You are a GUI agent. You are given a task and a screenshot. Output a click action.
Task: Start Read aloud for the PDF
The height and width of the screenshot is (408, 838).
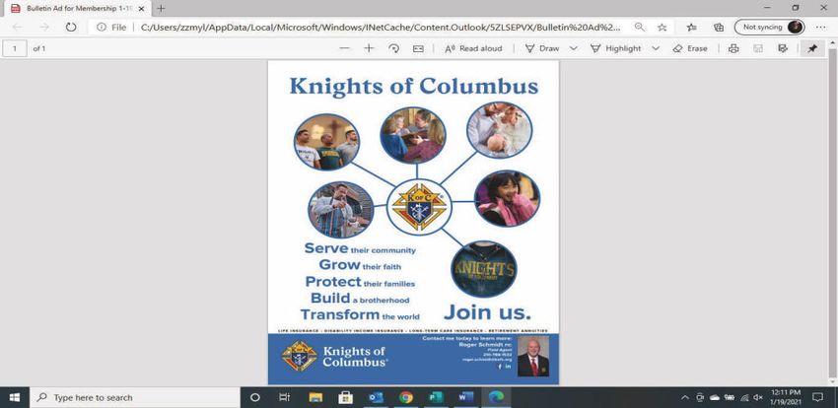(x=473, y=48)
